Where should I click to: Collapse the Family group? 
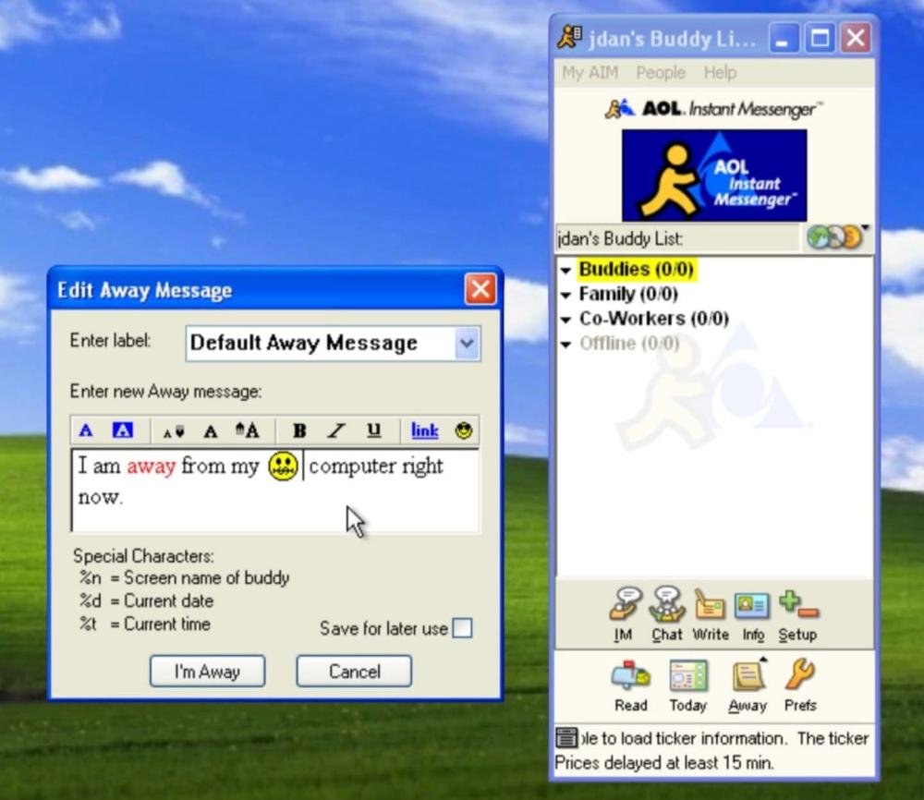(x=565, y=296)
